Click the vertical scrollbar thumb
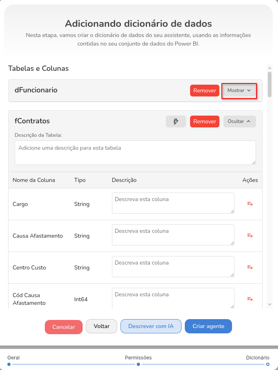This screenshot has width=278, height=370. point(269,84)
